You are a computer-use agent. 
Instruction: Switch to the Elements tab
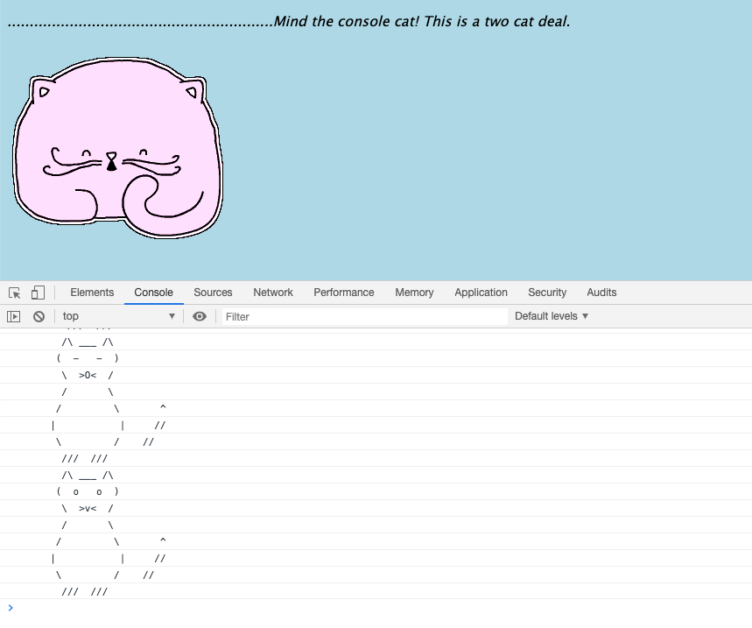[92, 292]
